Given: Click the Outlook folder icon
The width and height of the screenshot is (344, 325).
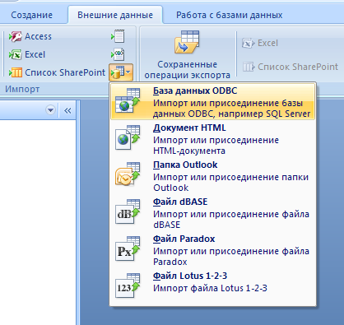Looking at the screenshot, I should click(x=128, y=174).
